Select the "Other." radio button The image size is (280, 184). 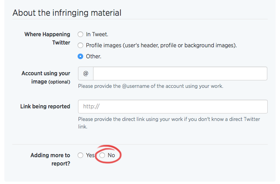coord(80,56)
